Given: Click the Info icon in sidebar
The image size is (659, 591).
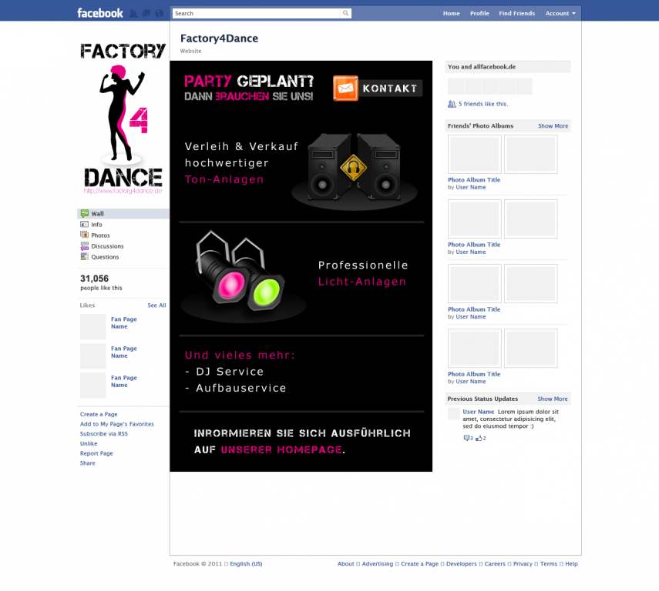Looking at the screenshot, I should [85, 224].
